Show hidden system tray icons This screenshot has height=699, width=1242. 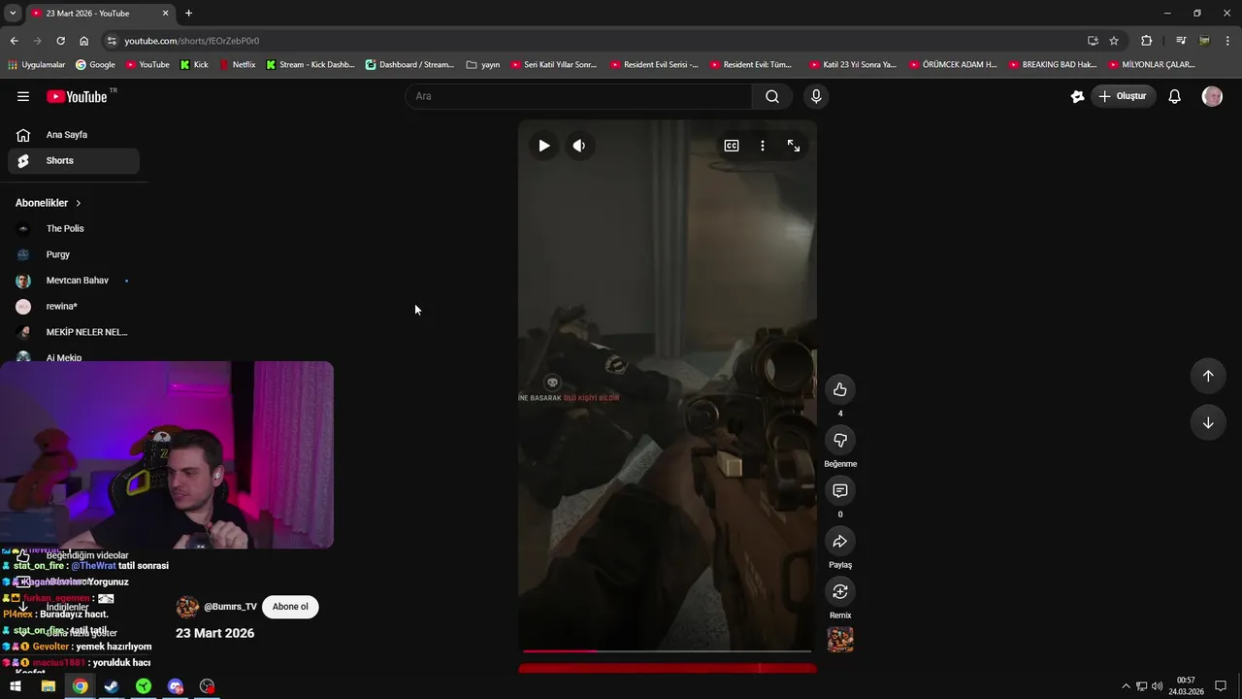(1126, 686)
